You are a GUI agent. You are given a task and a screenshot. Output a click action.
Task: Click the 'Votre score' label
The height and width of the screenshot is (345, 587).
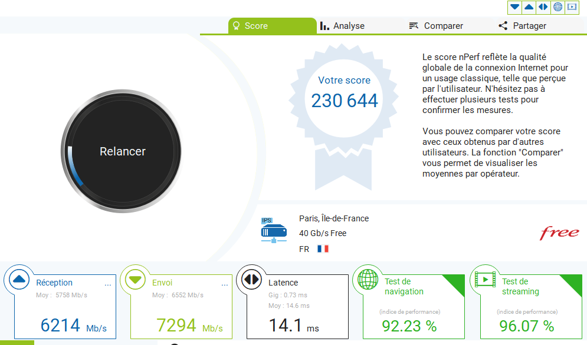tap(345, 80)
